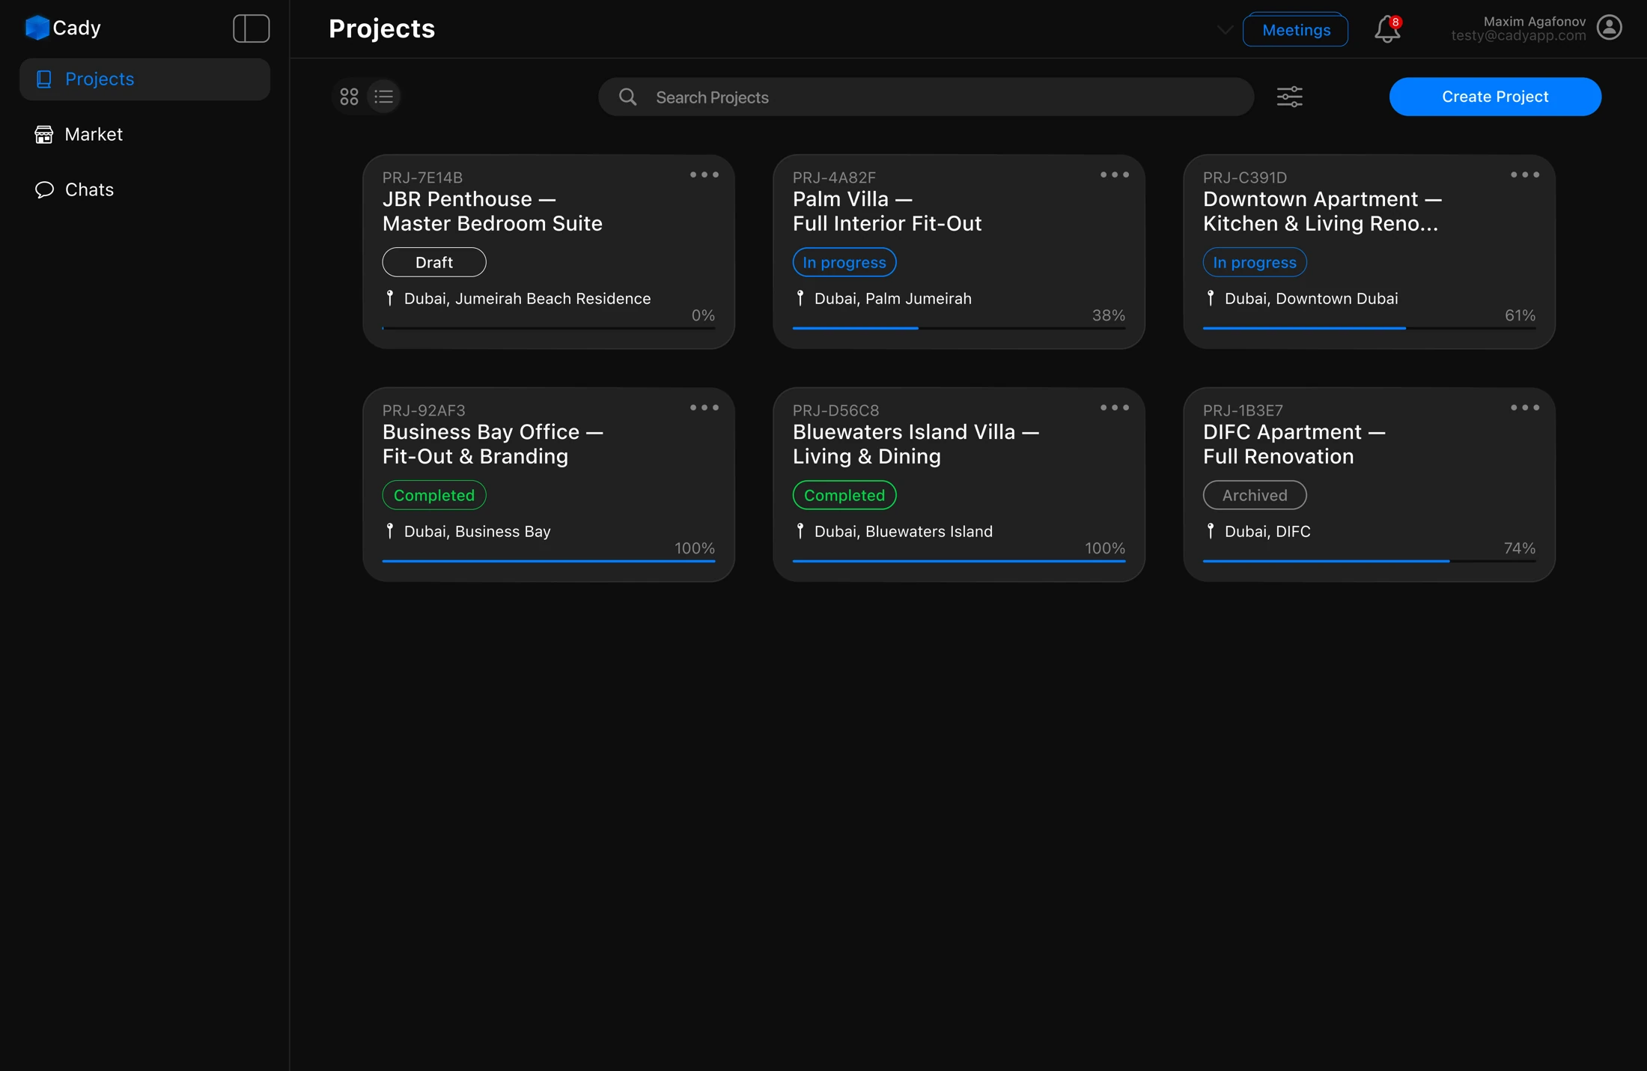Viewport: 1647px width, 1071px height.
Task: Click project ID PRJ-7E14B
Action: tap(422, 178)
